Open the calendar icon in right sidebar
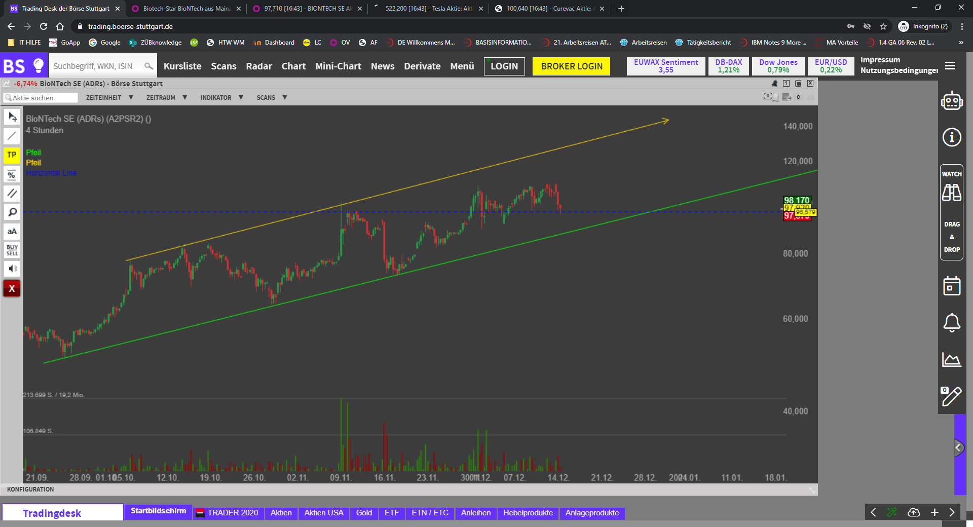This screenshot has width=973, height=527. [x=952, y=286]
